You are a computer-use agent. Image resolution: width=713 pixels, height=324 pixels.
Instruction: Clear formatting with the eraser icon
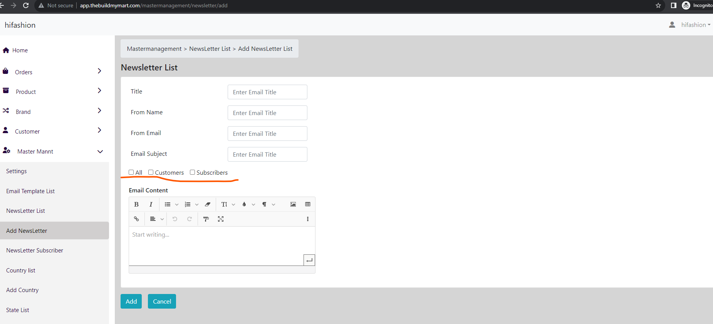click(x=208, y=204)
